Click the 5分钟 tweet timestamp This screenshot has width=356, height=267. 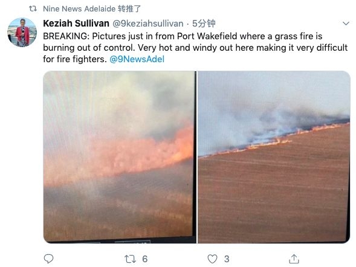tap(204, 24)
